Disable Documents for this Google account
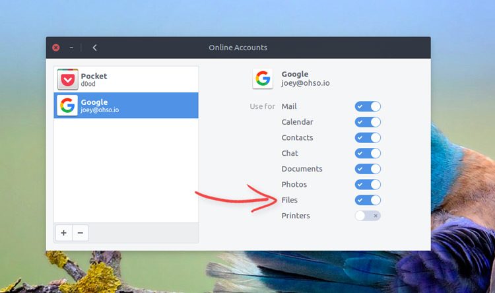 tap(368, 169)
